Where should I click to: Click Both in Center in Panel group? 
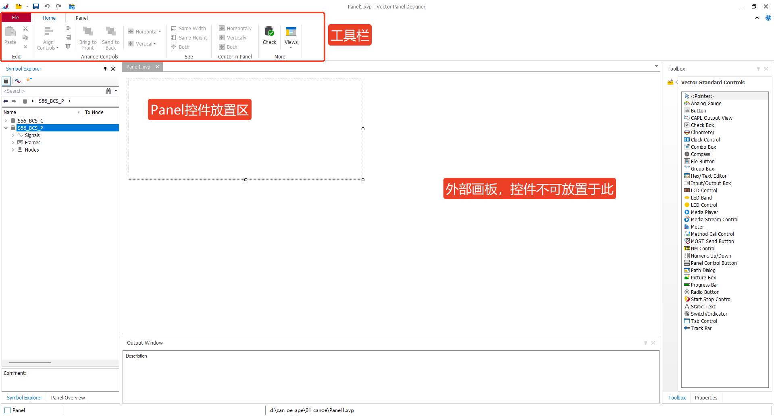228,47
